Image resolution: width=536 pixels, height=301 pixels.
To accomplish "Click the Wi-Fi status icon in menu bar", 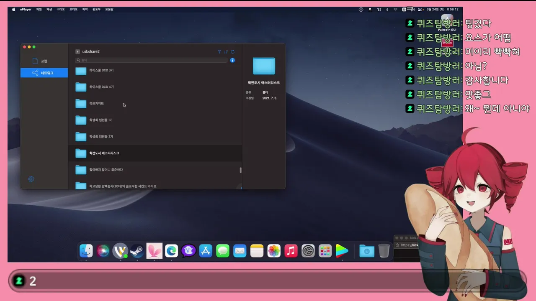I will click(395, 9).
